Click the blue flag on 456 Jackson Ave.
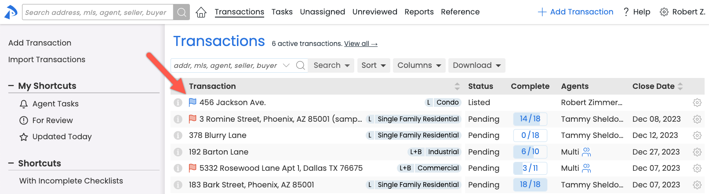Viewport: 709px width, 194px height. (x=193, y=102)
